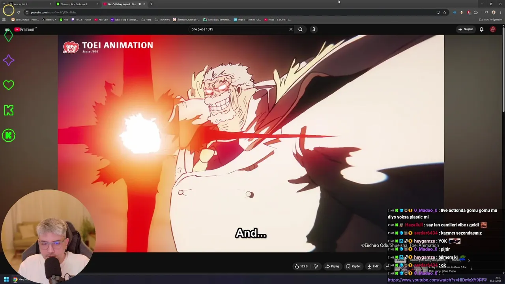Open the 'Event List / Streamla' bookmark
Screen dimensions: 505x284
click(217, 19)
